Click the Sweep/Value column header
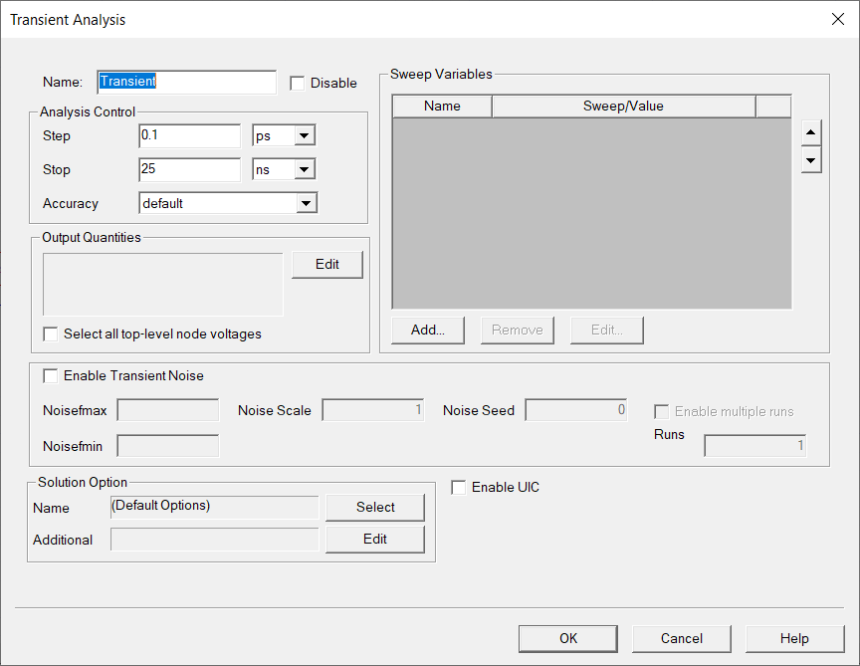860x666 pixels. pos(624,106)
